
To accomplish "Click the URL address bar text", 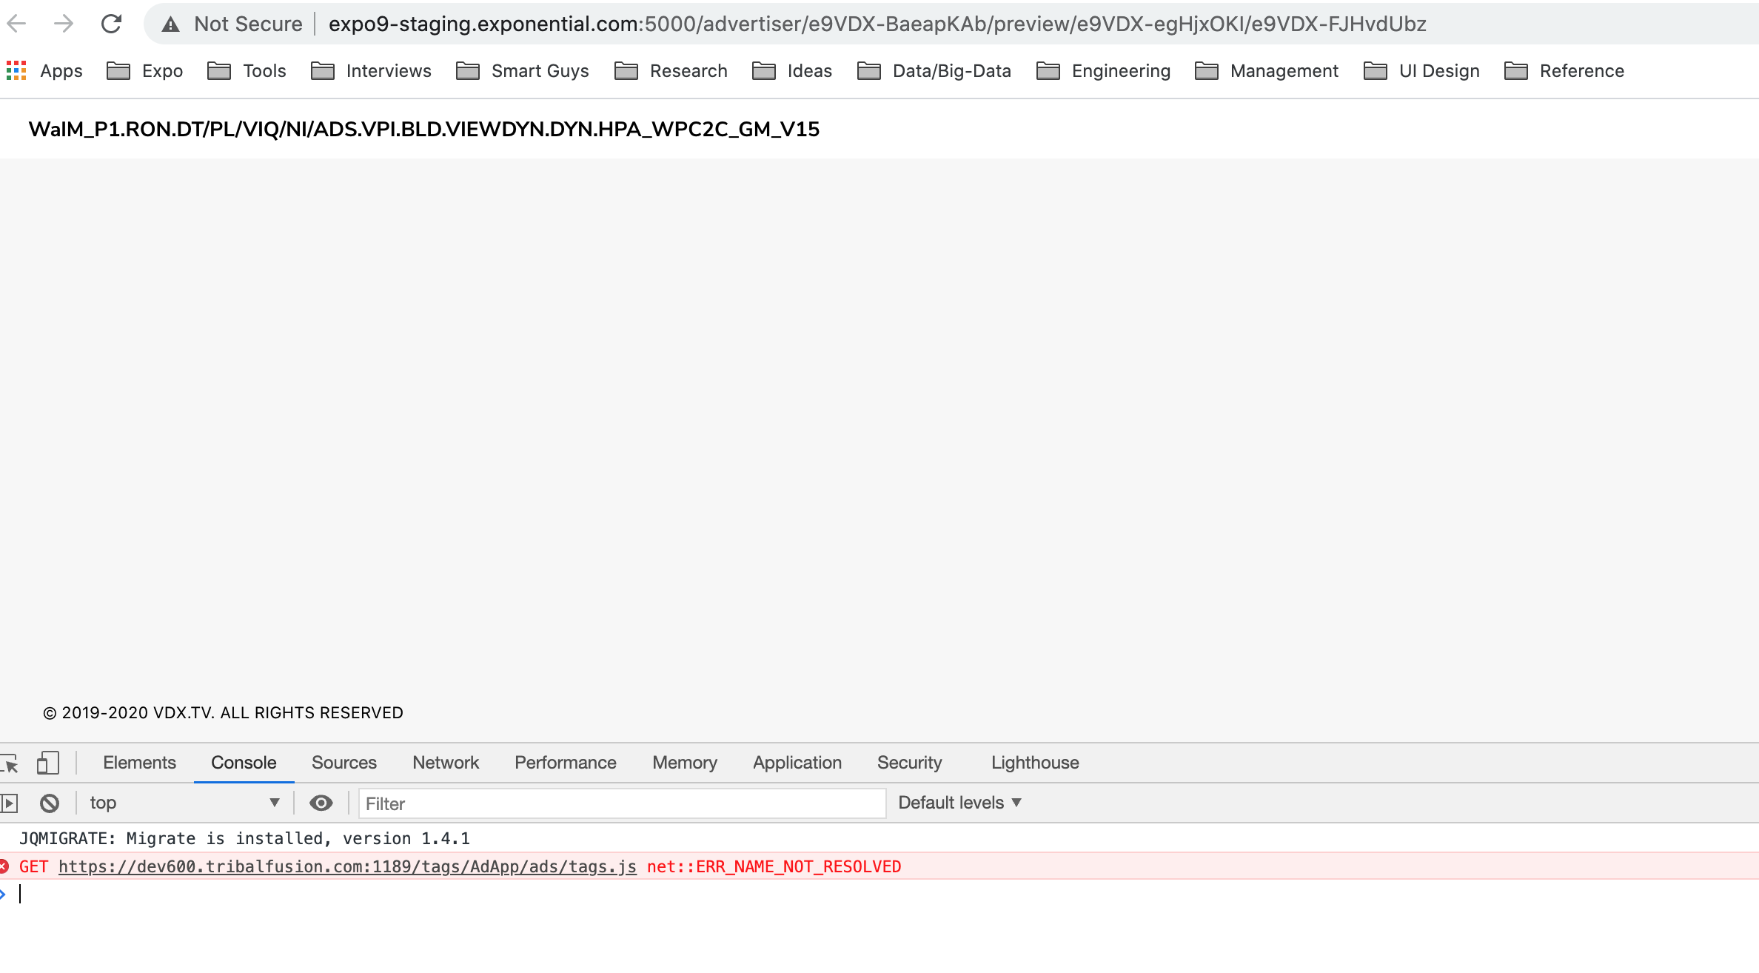I will 877,24.
